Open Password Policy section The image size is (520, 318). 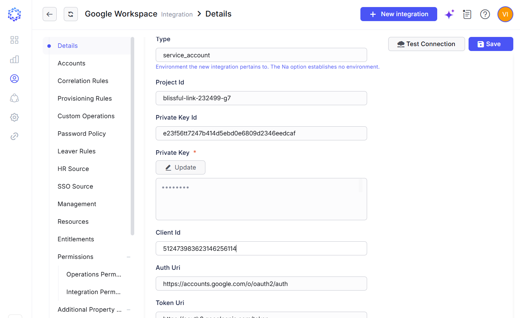(x=82, y=134)
